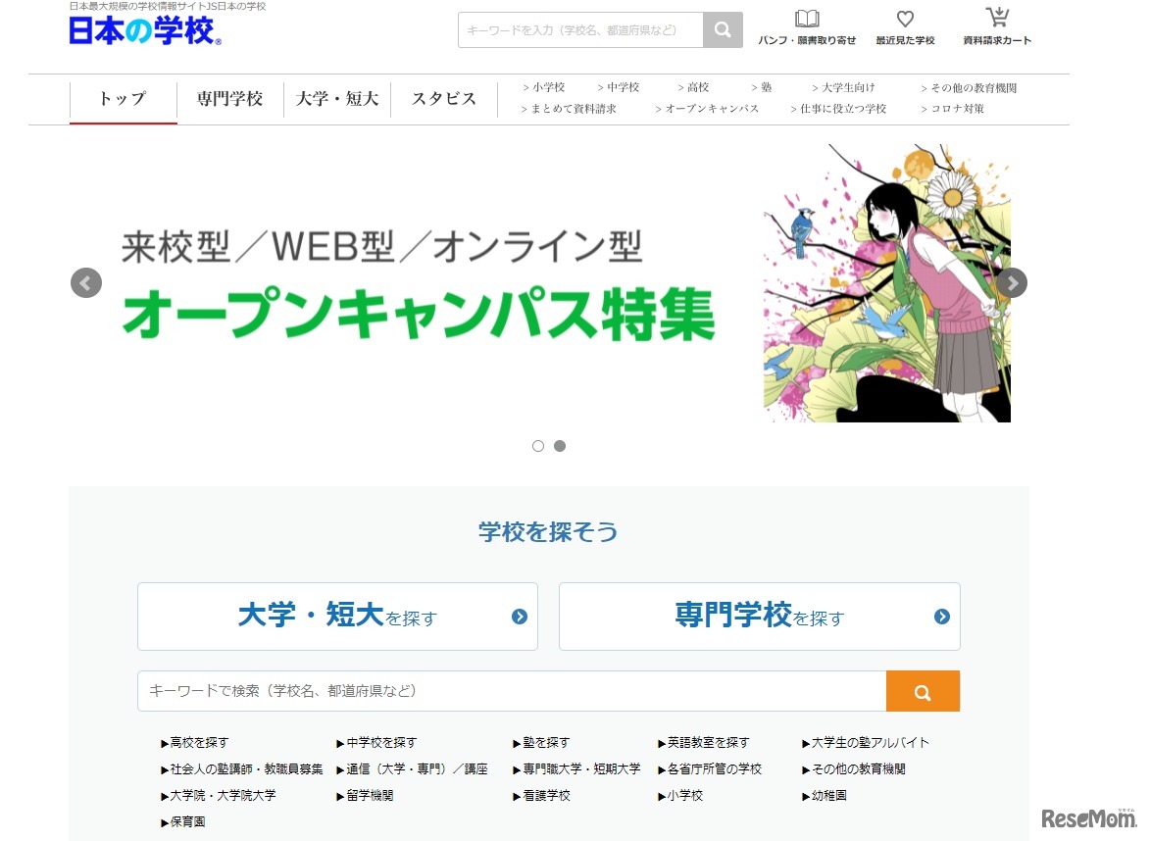This screenshot has height=841, width=1150.
Task: Click the 日本の学校 site logo
Action: pyautogui.click(x=145, y=31)
